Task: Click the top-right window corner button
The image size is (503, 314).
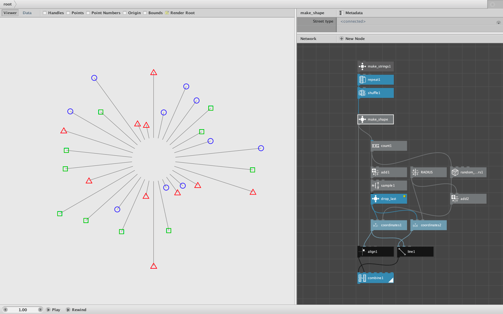Action: pos(492,4)
